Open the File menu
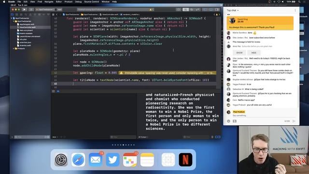309x174 pixels. click(x=19, y=1)
